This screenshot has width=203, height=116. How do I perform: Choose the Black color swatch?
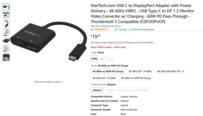click(x=94, y=59)
